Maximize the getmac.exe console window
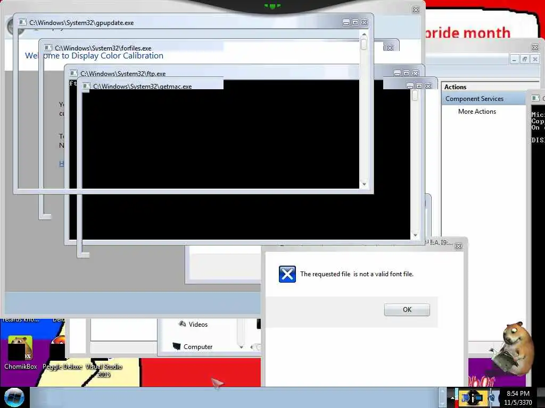The width and height of the screenshot is (545, 408). [419, 86]
